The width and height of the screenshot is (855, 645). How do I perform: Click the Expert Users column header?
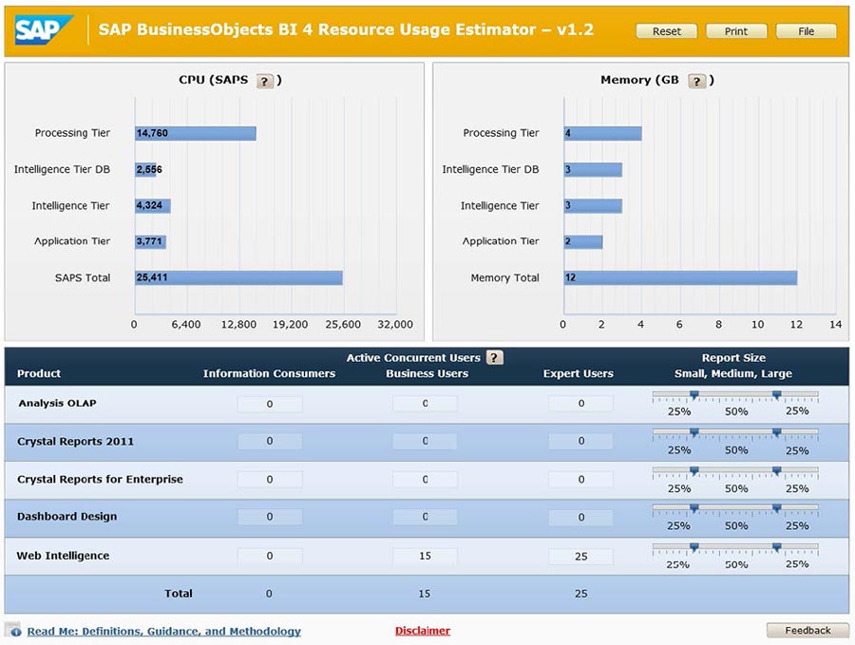click(x=578, y=373)
